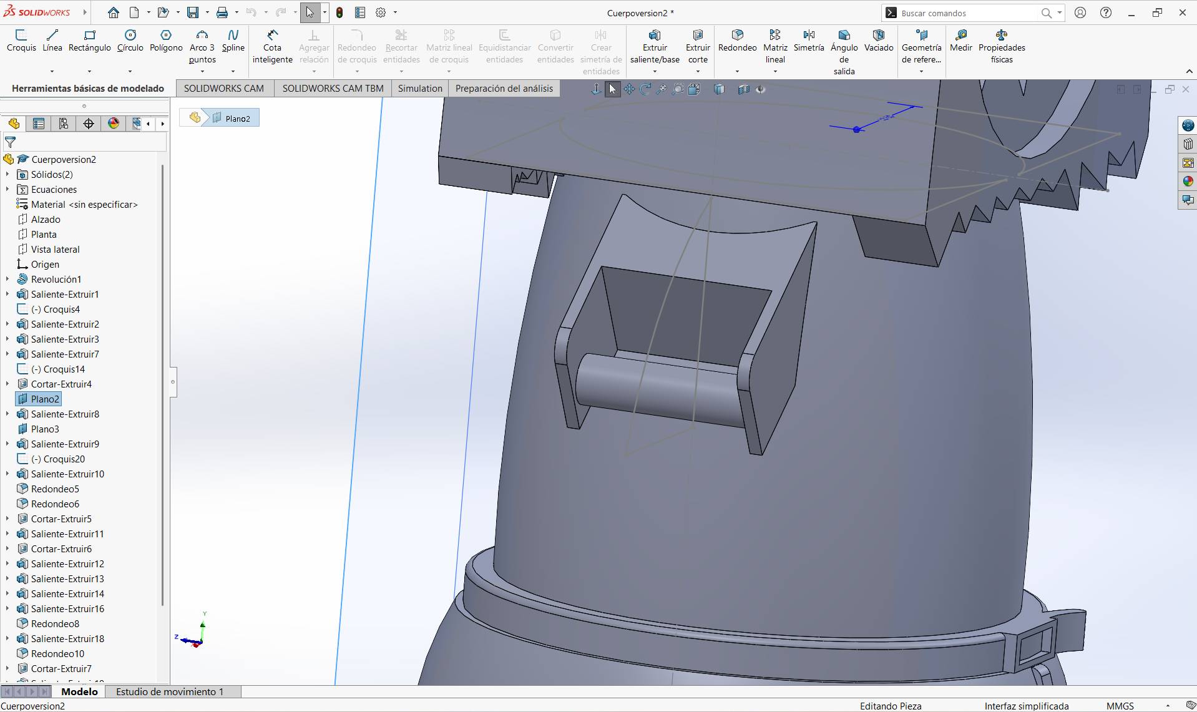The image size is (1197, 712).
Task: Choose the Círculo sketch tool
Action: tap(130, 41)
